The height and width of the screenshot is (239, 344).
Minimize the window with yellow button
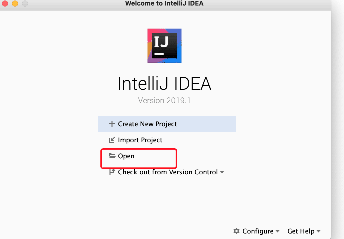(15, 3)
